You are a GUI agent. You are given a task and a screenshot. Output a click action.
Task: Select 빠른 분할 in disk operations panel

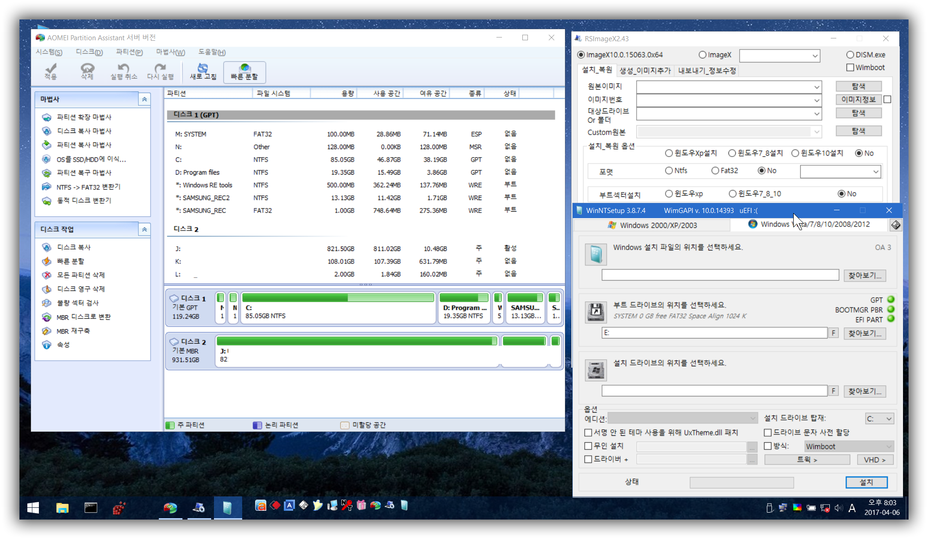coord(70,261)
